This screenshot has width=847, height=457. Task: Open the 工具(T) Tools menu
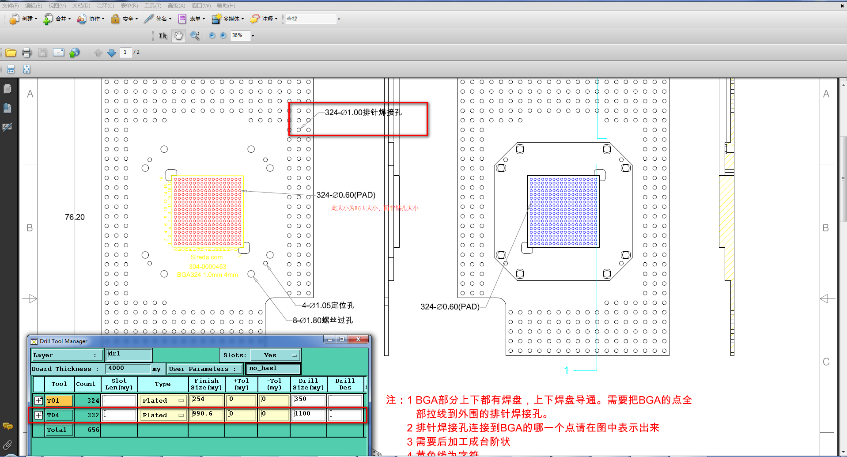tap(153, 6)
